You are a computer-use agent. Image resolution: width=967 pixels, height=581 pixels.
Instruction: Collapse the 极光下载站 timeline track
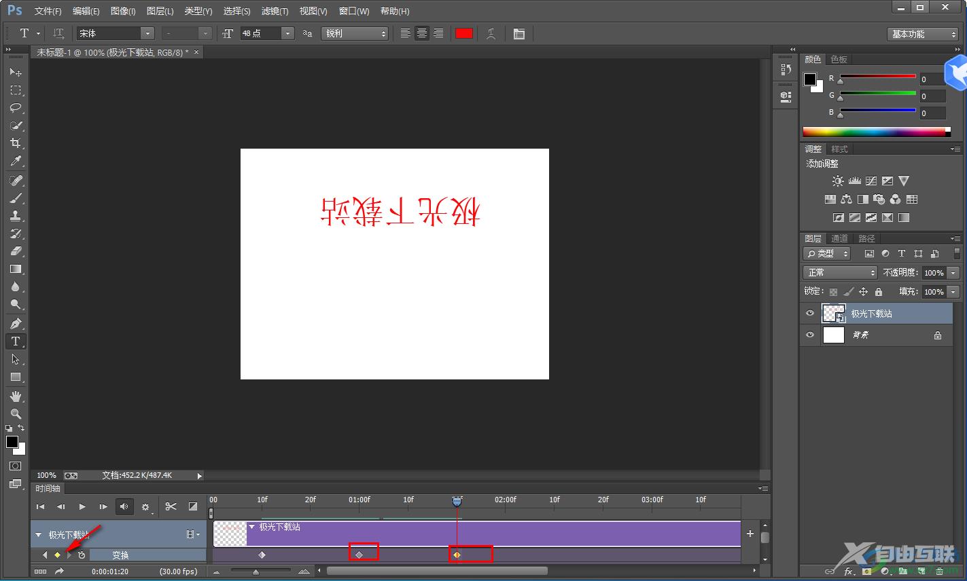(39, 535)
